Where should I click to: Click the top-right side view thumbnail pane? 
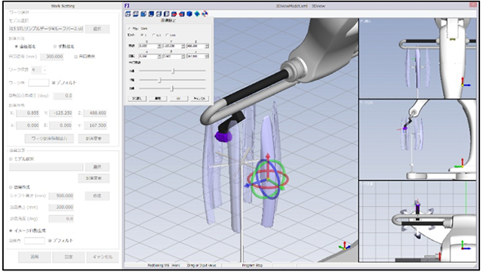(417, 58)
